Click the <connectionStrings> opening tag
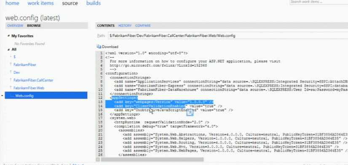The height and width of the screenshot is (165, 348). tap(130, 77)
